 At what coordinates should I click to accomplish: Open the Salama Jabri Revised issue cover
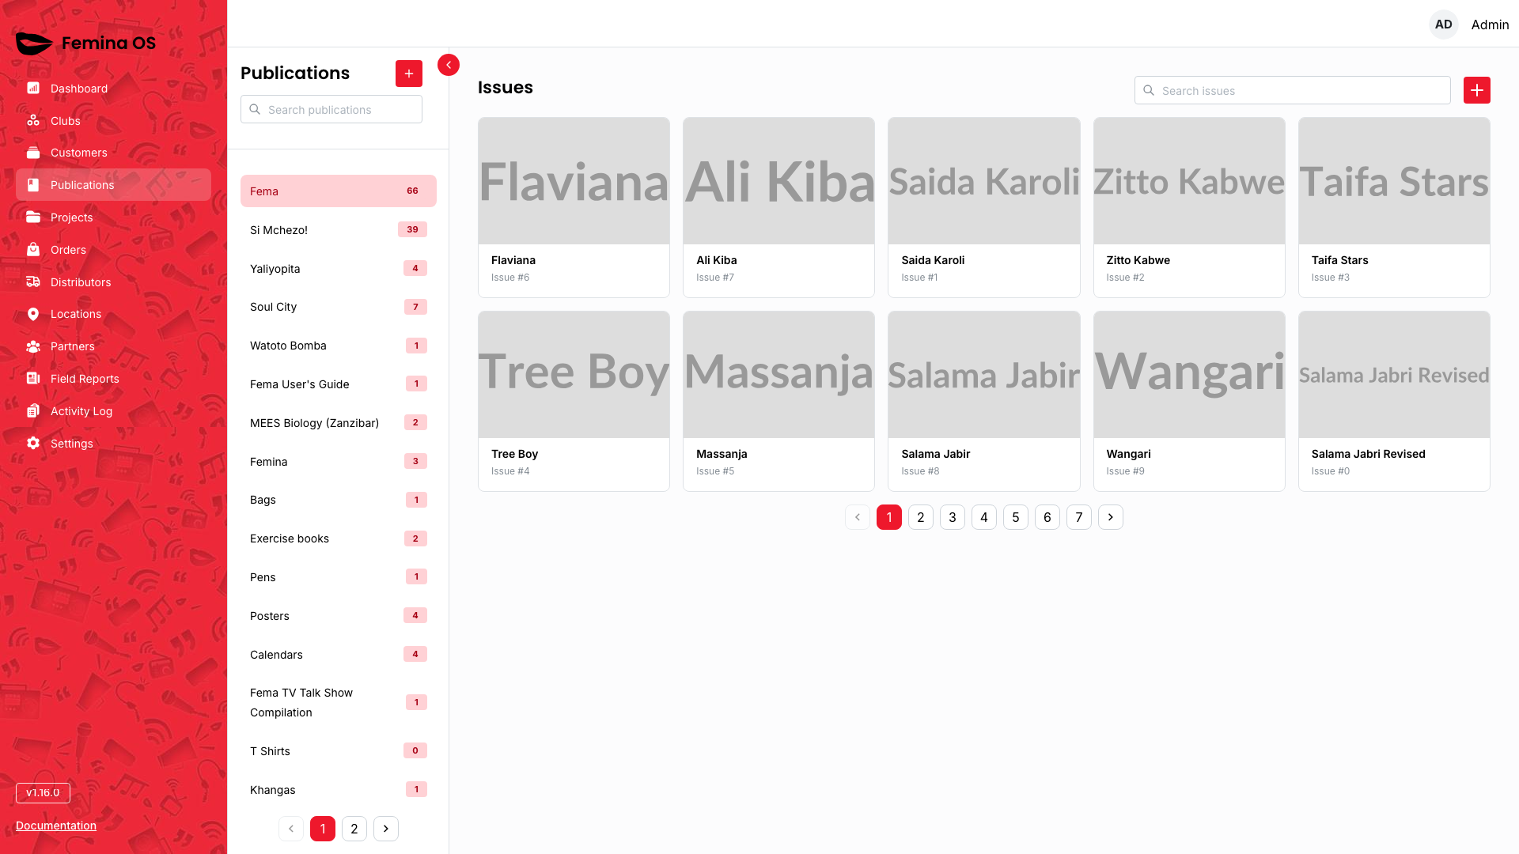pyautogui.click(x=1394, y=375)
